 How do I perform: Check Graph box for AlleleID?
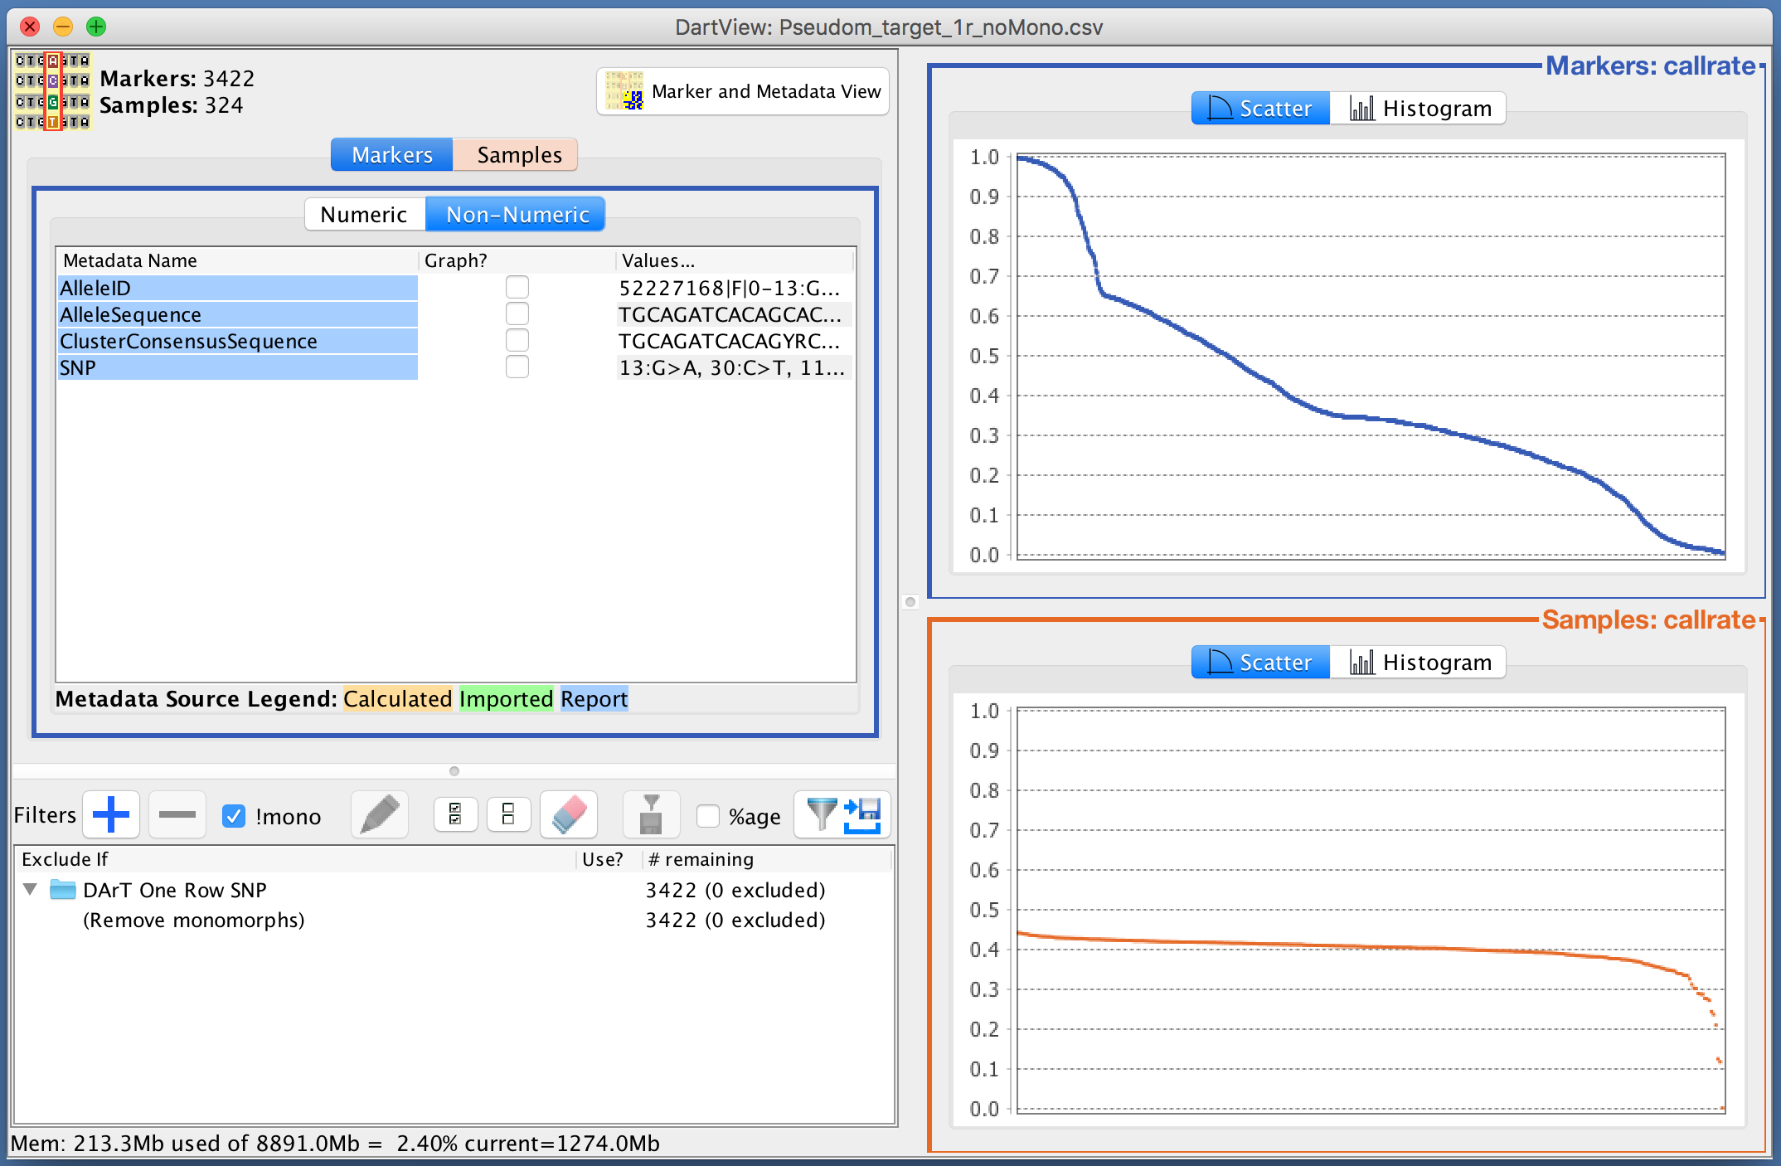pyautogui.click(x=517, y=288)
